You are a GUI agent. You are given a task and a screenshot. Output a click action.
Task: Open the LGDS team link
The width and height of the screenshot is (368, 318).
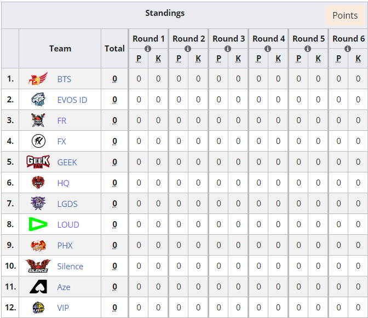(x=67, y=204)
